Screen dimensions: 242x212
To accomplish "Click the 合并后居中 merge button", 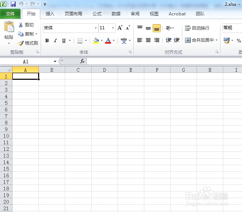I will point(199,40).
